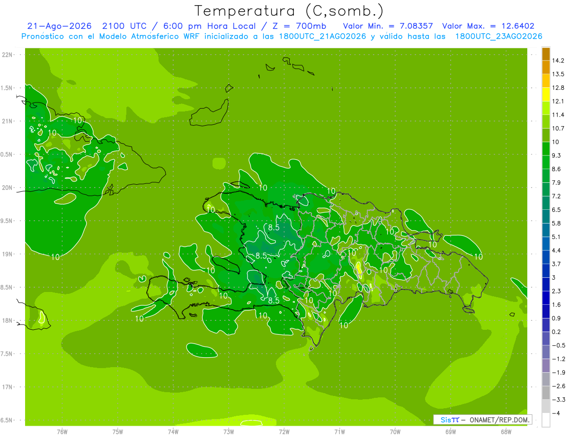This screenshot has width=568, height=438.
Task: Click the "75W" longitude axis label
Action: pyautogui.click(x=118, y=431)
